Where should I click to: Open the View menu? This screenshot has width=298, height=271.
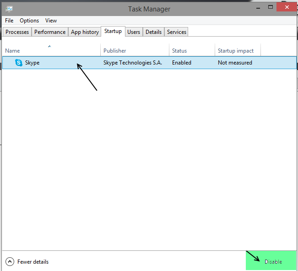(51, 21)
